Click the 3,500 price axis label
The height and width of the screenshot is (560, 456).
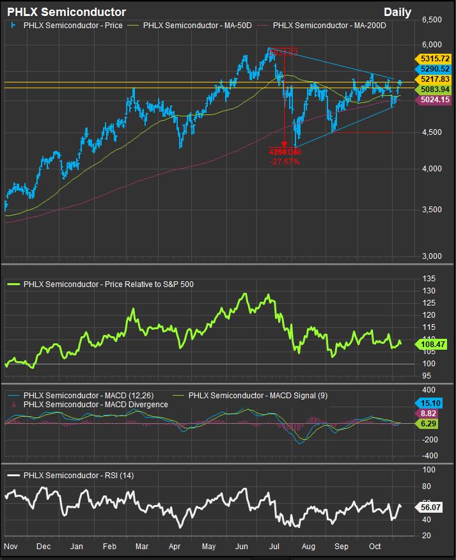coord(432,210)
